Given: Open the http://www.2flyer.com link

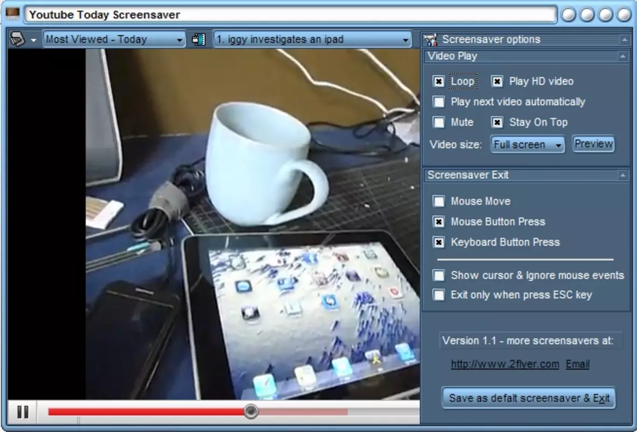Looking at the screenshot, I should [505, 364].
